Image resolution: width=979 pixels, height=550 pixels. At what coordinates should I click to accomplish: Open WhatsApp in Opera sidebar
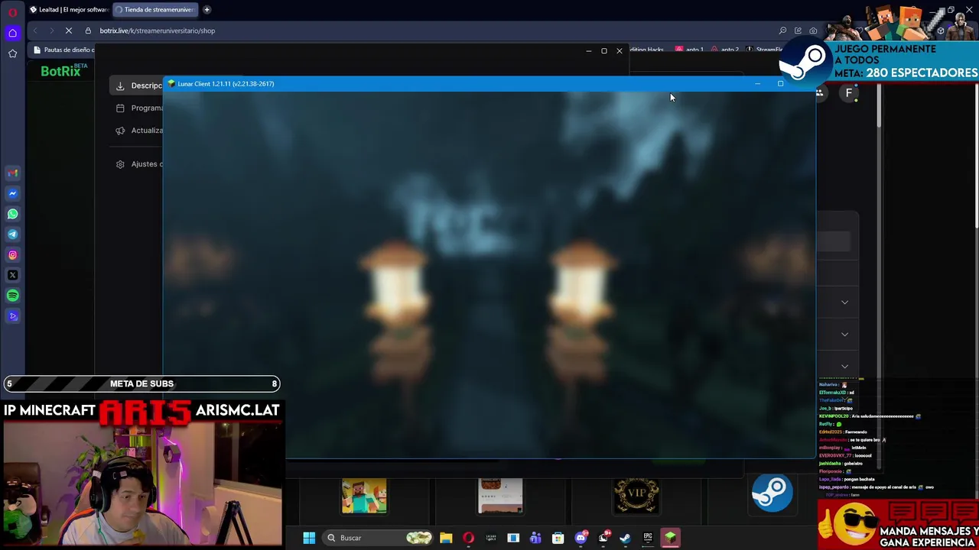pyautogui.click(x=12, y=214)
